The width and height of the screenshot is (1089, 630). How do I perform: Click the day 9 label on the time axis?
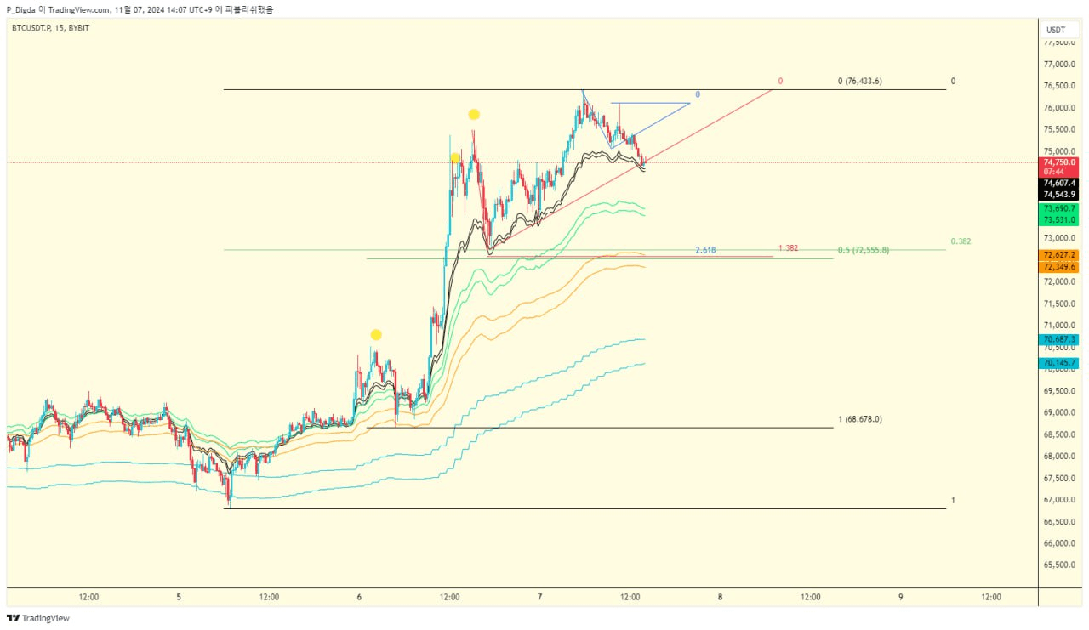pyautogui.click(x=901, y=597)
